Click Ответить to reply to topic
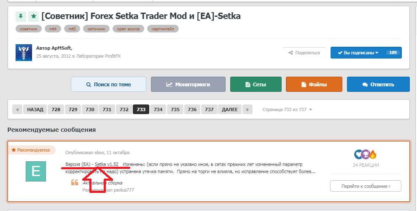Image resolution: width=417 pixels, height=211 pixels. [378, 85]
